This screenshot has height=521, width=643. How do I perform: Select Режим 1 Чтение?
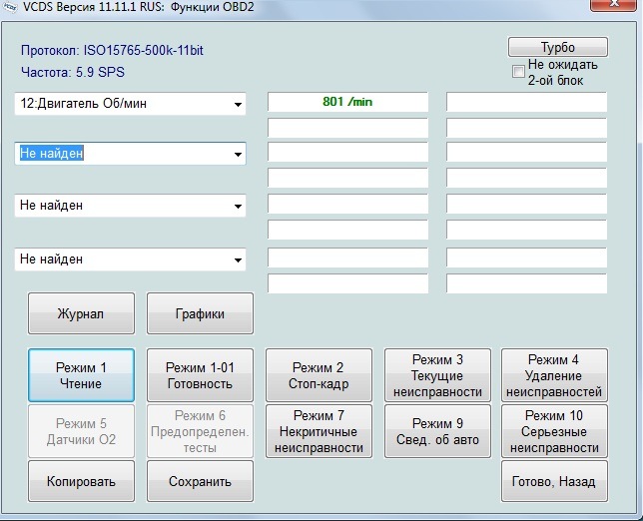tap(81, 375)
